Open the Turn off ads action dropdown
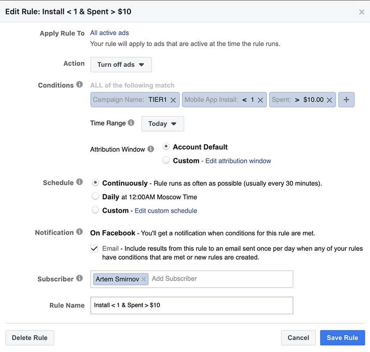Image resolution: width=370 pixels, height=352 pixels. 121,65
